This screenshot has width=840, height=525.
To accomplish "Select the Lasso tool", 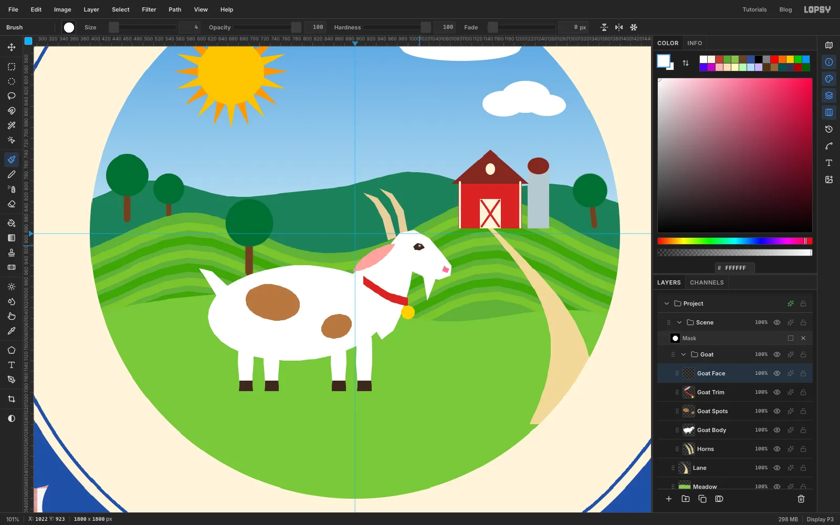I will tap(12, 96).
